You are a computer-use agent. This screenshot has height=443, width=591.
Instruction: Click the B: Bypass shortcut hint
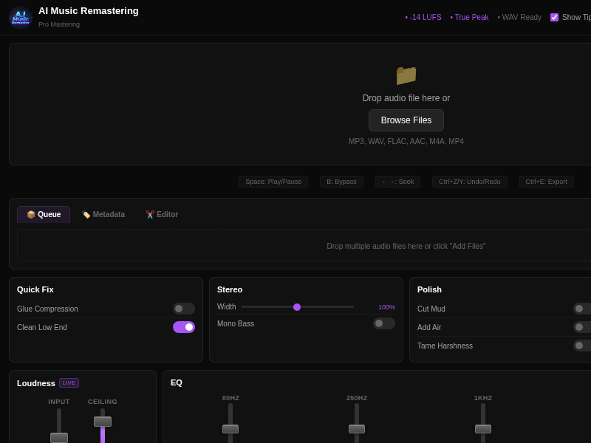click(341, 182)
